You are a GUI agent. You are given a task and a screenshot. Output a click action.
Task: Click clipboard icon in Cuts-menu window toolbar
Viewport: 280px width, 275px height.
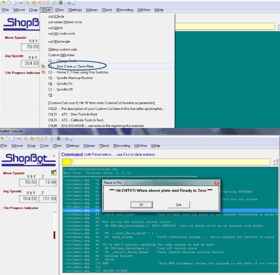tap(9, 3)
